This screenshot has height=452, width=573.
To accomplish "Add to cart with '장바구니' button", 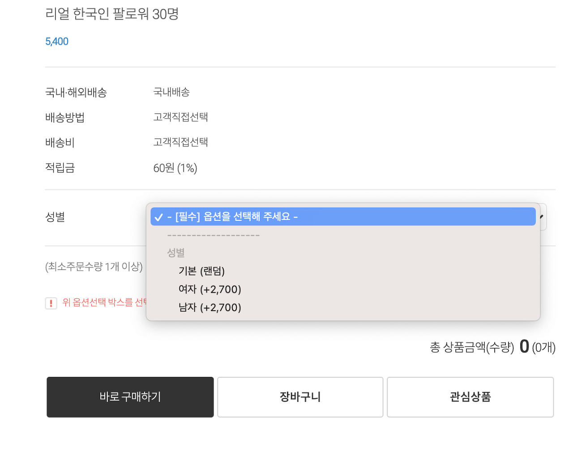I will point(300,397).
